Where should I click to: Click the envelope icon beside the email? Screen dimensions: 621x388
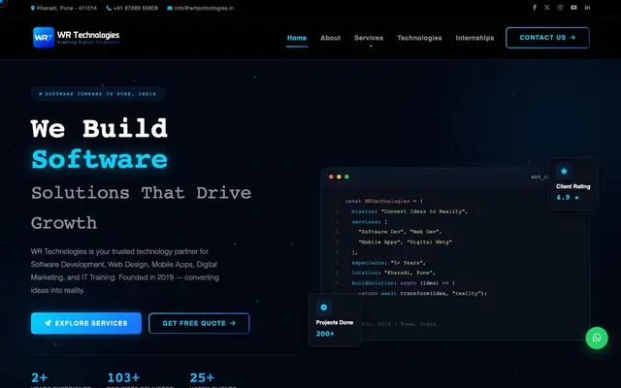click(170, 8)
